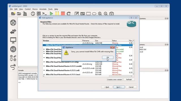Click the Back button in Add appliance
The height and width of the screenshot is (101, 181).
(x=107, y=87)
